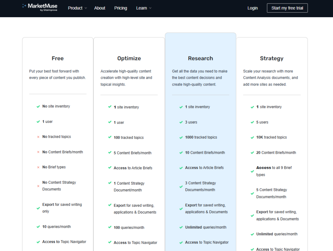This screenshot has width=333, height=251.
Task: Click the checkmark beside "5 users" under Strategy
Action: 252,122
